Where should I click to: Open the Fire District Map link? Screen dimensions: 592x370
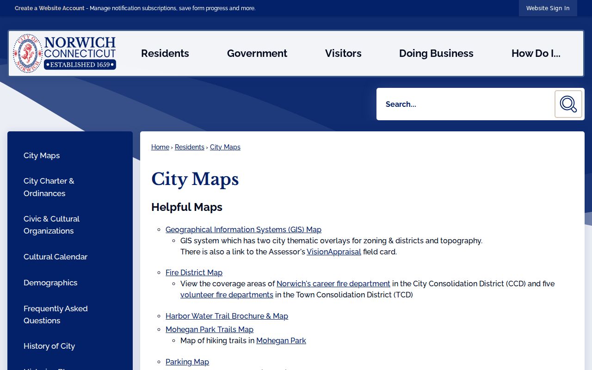tap(194, 272)
